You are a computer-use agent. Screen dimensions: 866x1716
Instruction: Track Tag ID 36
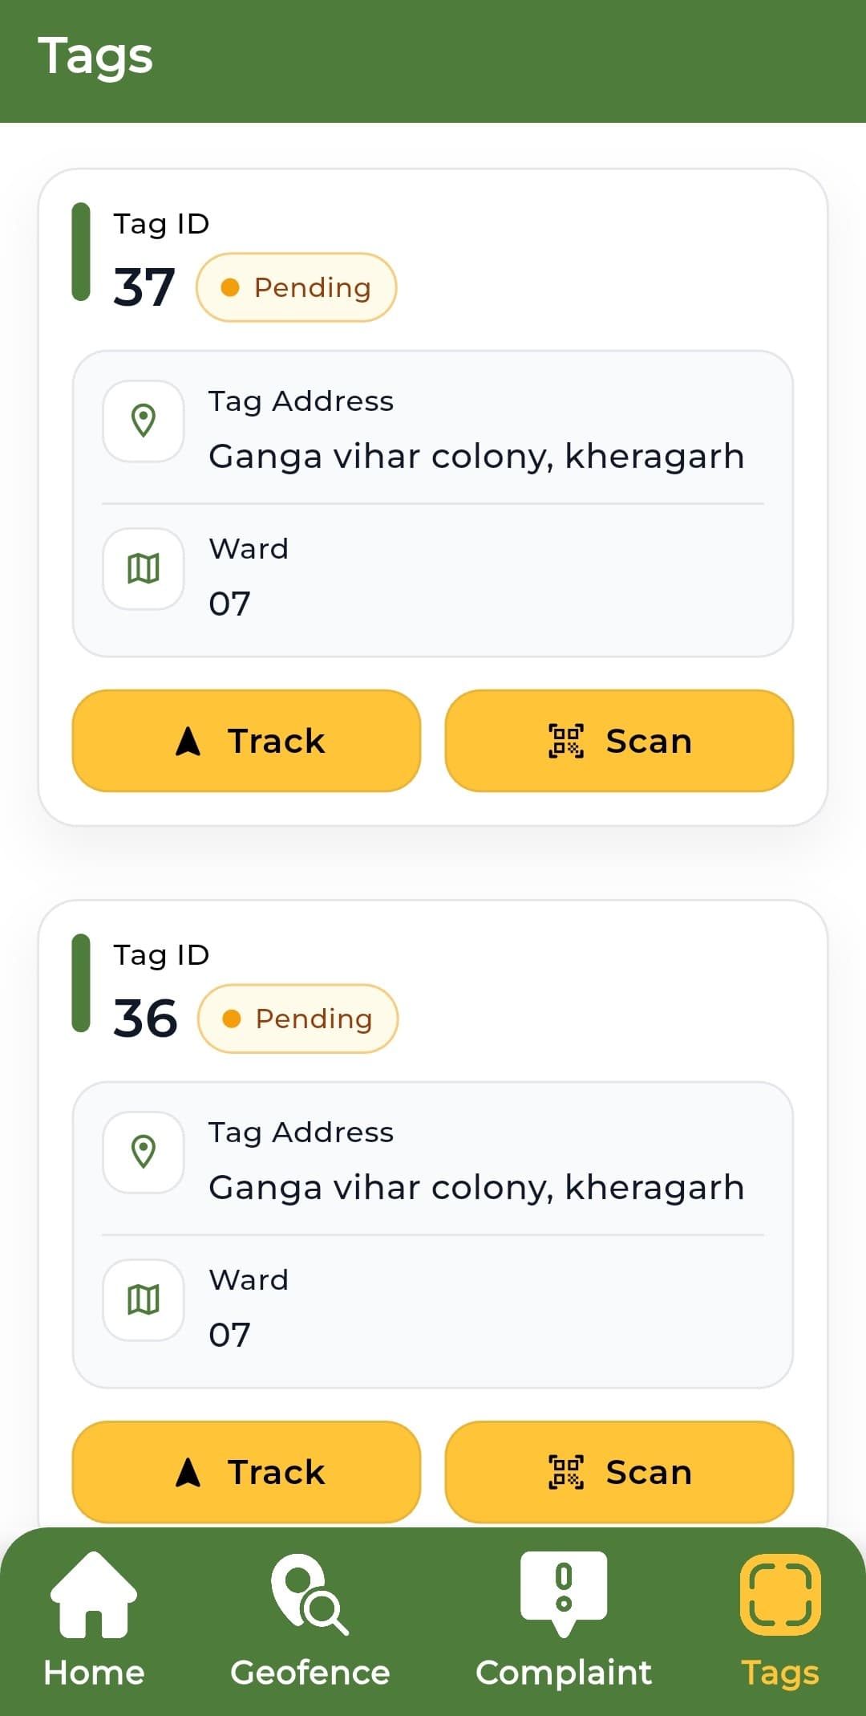point(247,1472)
